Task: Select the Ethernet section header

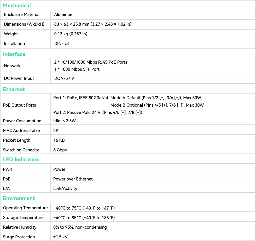Action: pyautogui.click(x=14, y=89)
